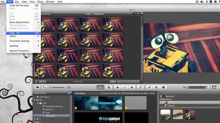The width and height of the screenshot is (220, 123).
Task: Show the titles browser (T icon)
Action: 218,87
